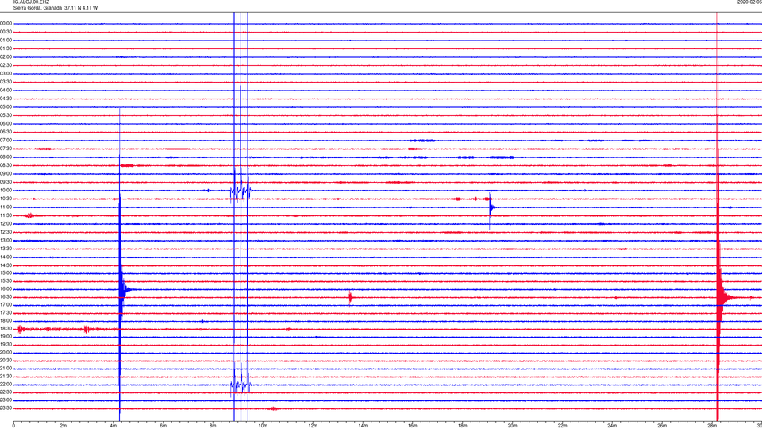Screen dimensions: 762x429
Task: Select the 04:30 row label
Action: tap(6, 99)
